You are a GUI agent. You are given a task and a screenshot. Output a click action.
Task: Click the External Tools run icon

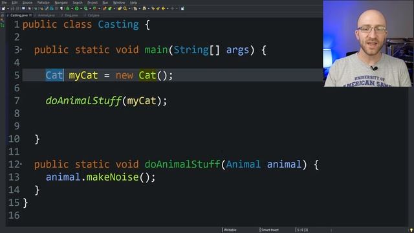[94, 8]
